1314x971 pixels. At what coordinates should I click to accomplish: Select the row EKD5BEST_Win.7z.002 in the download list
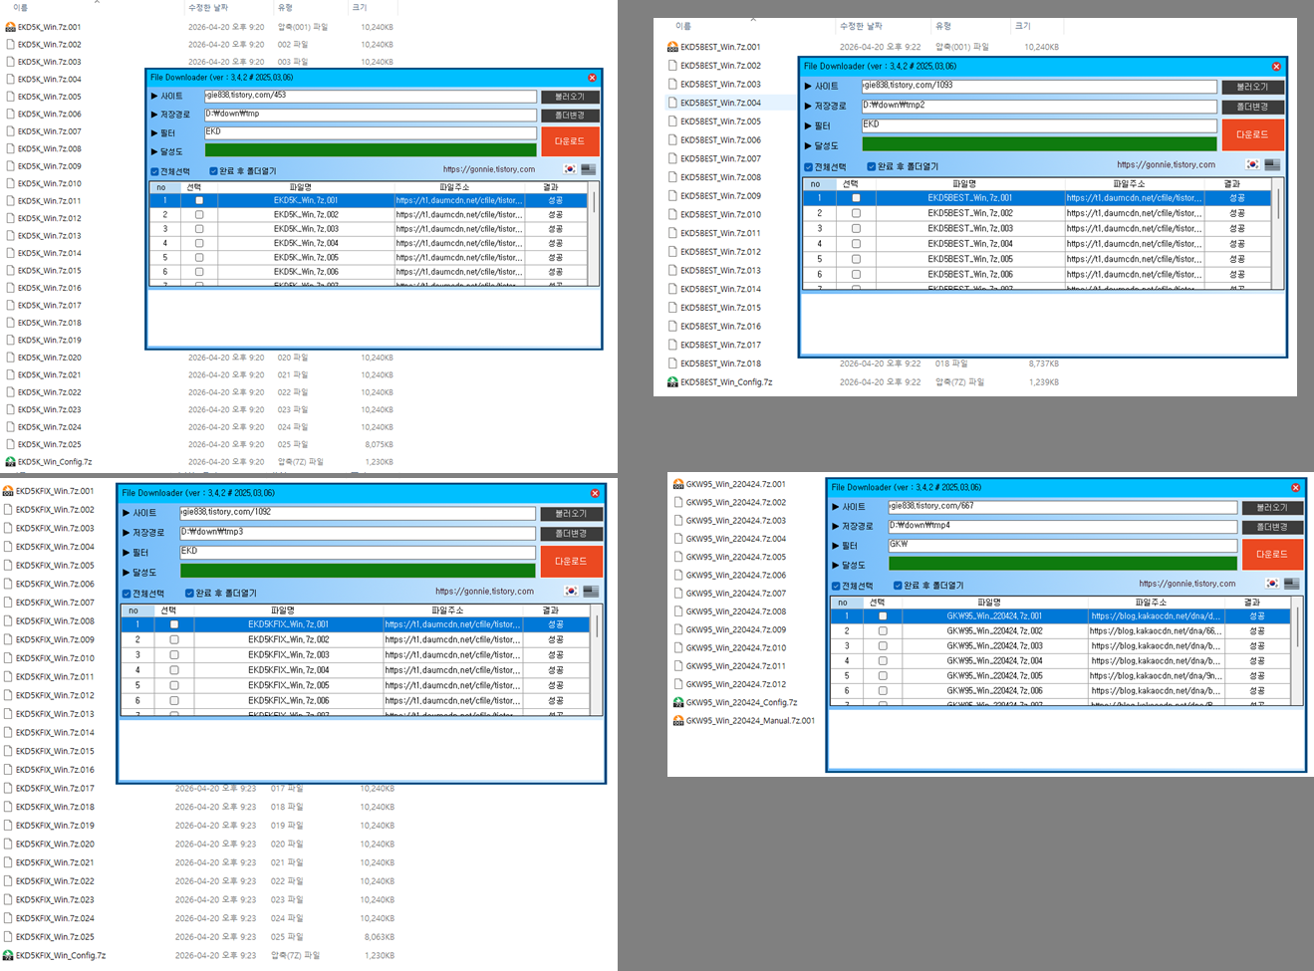(x=1037, y=213)
